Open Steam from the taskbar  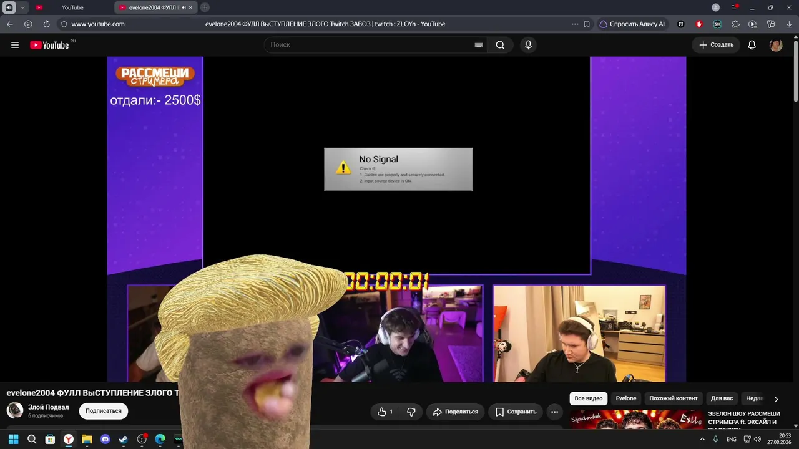pos(124,439)
